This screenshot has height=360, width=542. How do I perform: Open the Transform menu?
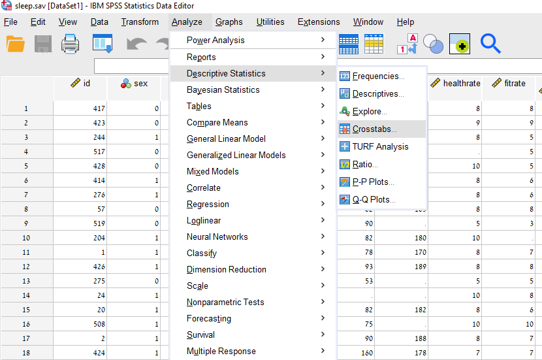click(140, 22)
